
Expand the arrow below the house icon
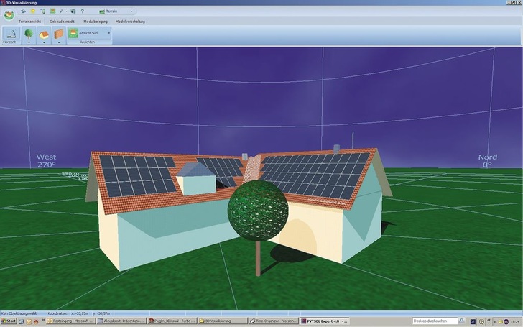point(44,42)
